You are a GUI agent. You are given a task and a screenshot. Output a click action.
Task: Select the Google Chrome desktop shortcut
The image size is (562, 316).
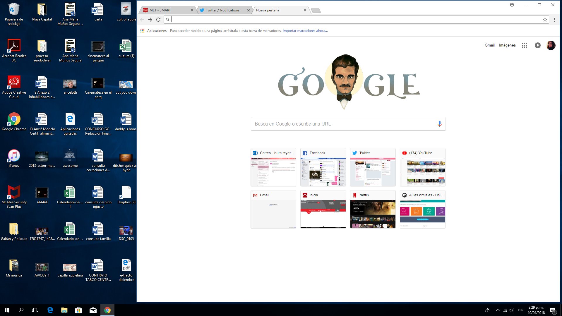[x=14, y=121]
